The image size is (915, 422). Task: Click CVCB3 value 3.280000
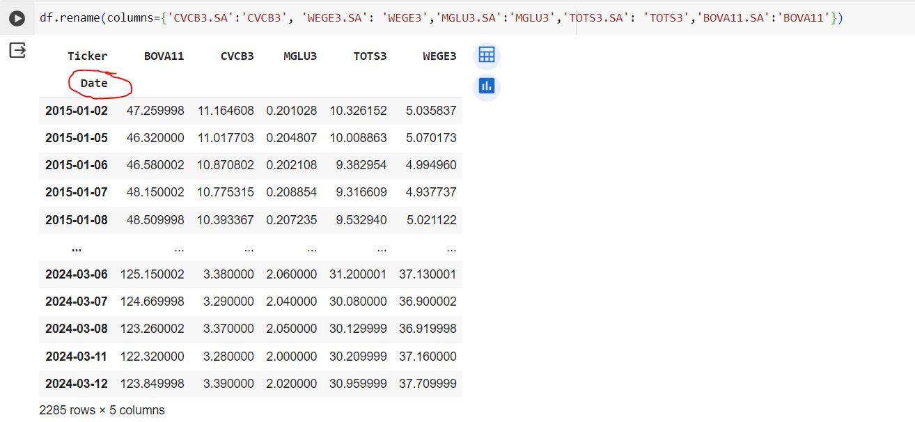(228, 357)
